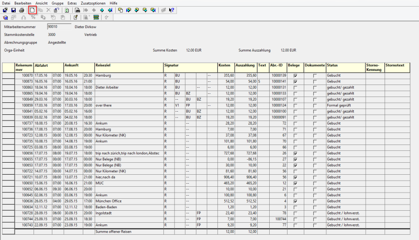Click the greyed icon left of help pointer
This screenshot has width=419, height=240.
[x=163, y=10]
